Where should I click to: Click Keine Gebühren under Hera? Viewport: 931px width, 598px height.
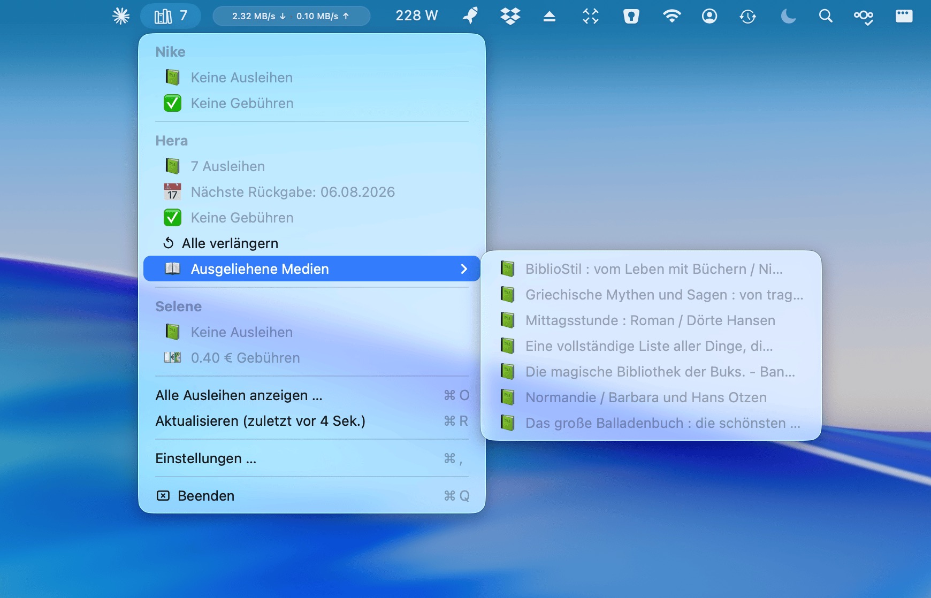click(x=312, y=218)
